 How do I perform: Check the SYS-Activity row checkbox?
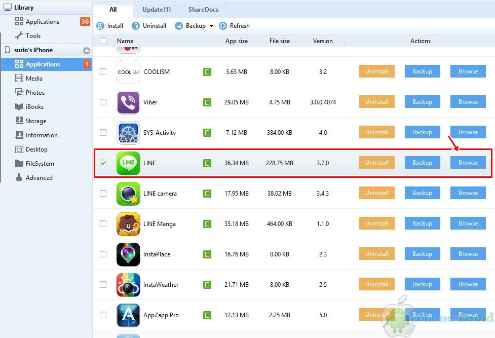pyautogui.click(x=103, y=132)
